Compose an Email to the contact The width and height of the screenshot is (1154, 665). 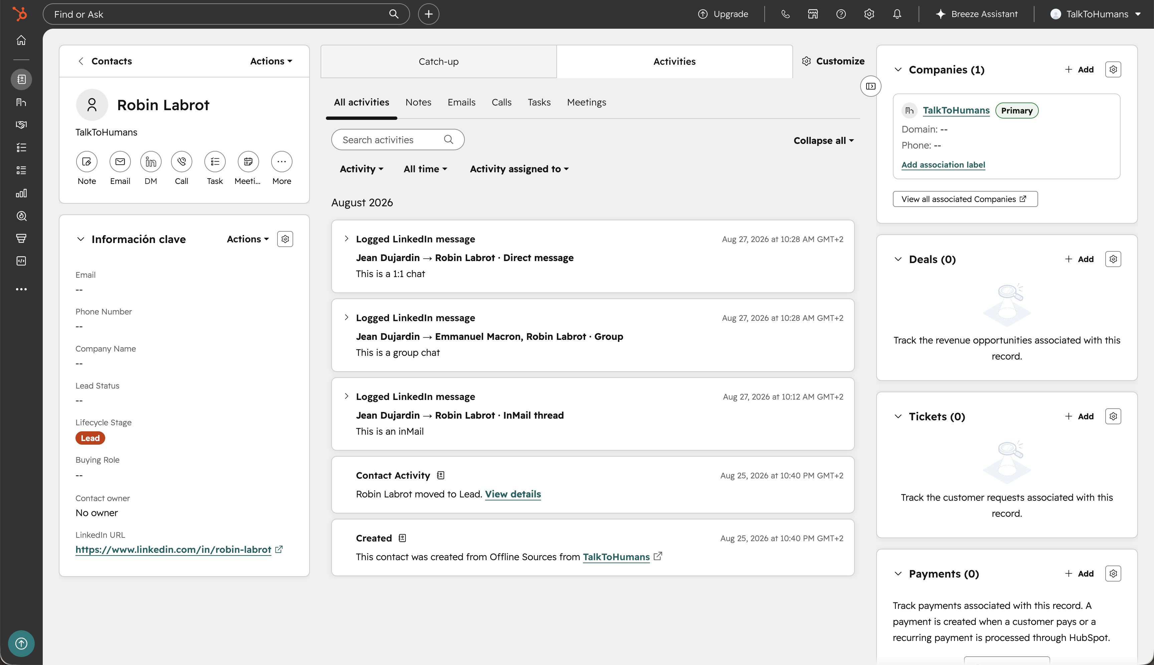(x=120, y=162)
